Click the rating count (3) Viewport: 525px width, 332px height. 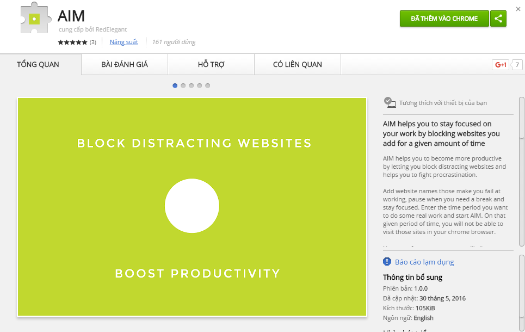pyautogui.click(x=92, y=42)
